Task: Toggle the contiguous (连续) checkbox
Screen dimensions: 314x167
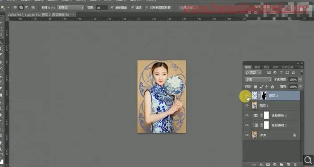Action: click(x=133, y=8)
